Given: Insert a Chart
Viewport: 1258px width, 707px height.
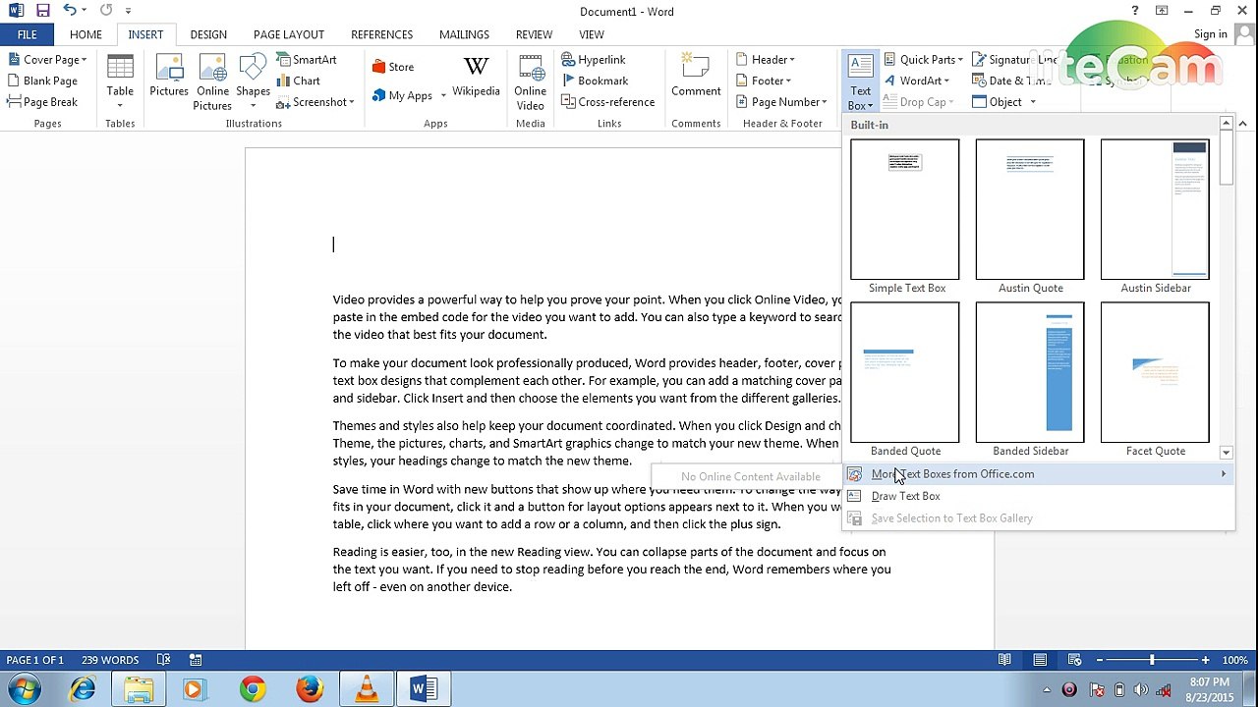Looking at the screenshot, I should [x=298, y=81].
